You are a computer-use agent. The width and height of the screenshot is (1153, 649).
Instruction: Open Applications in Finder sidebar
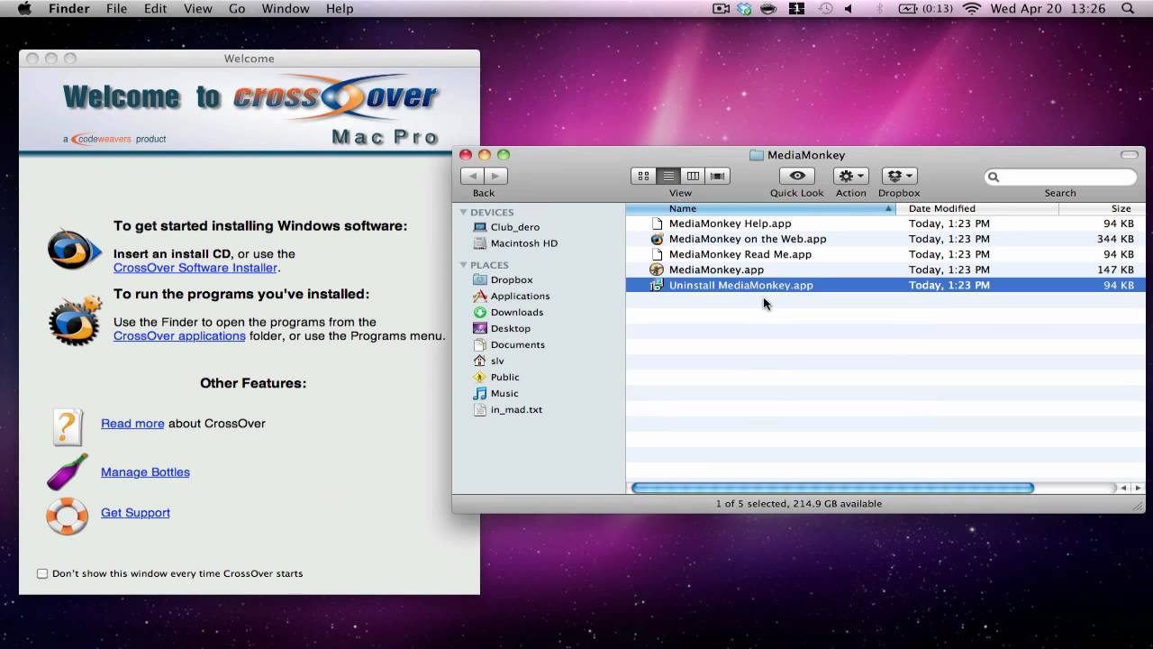[512, 296]
